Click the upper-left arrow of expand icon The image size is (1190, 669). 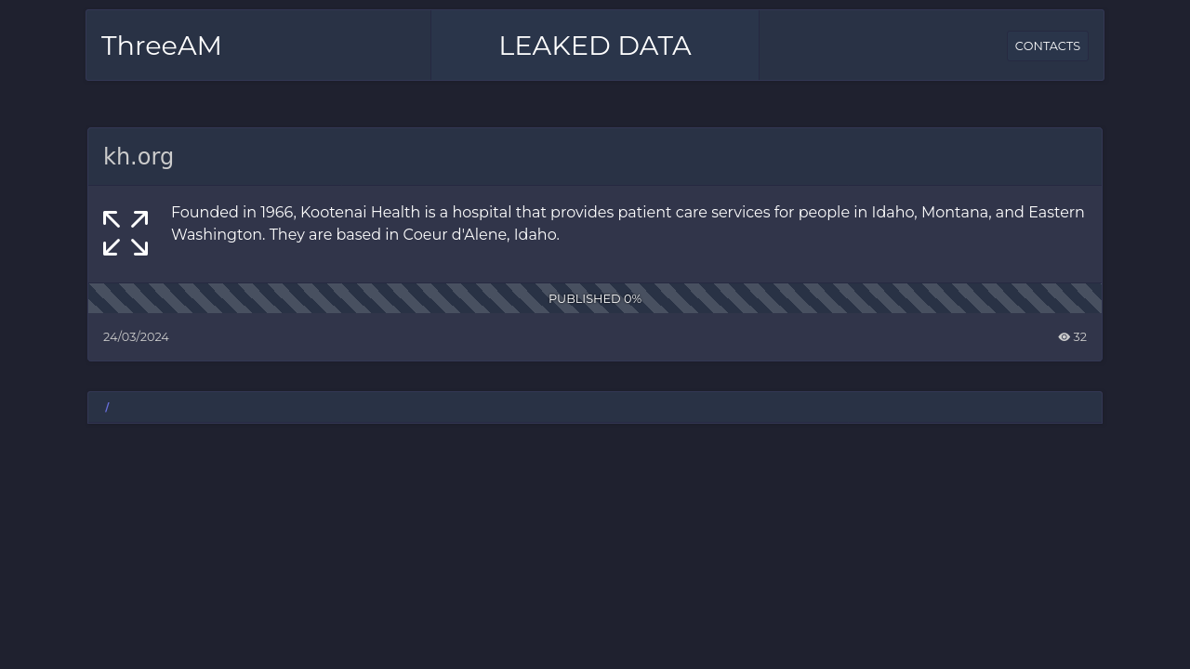coord(112,219)
